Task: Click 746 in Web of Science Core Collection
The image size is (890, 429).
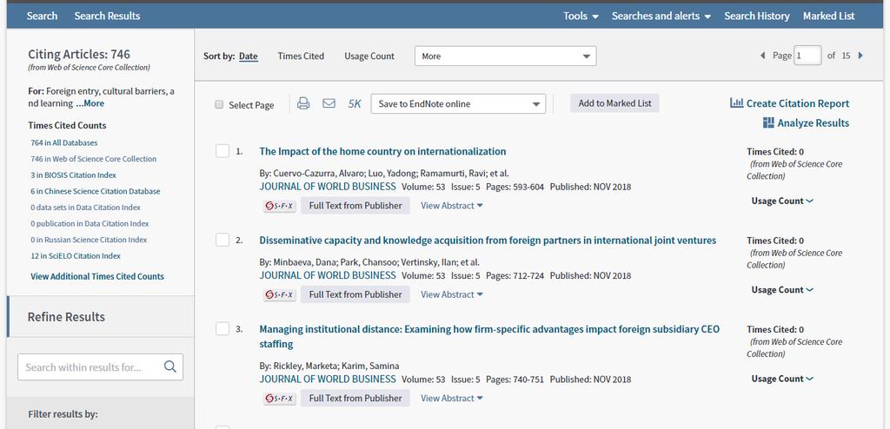Action: (94, 159)
